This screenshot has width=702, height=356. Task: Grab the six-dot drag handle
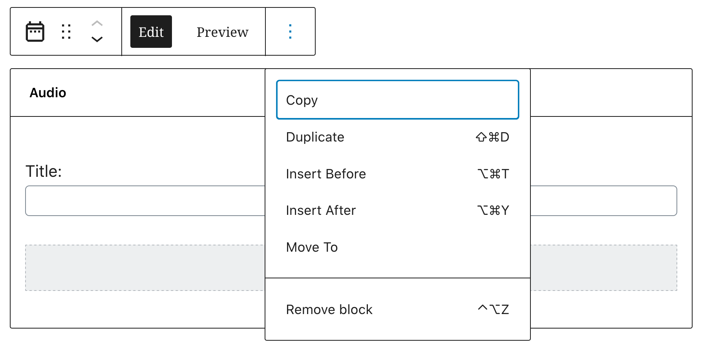66,31
